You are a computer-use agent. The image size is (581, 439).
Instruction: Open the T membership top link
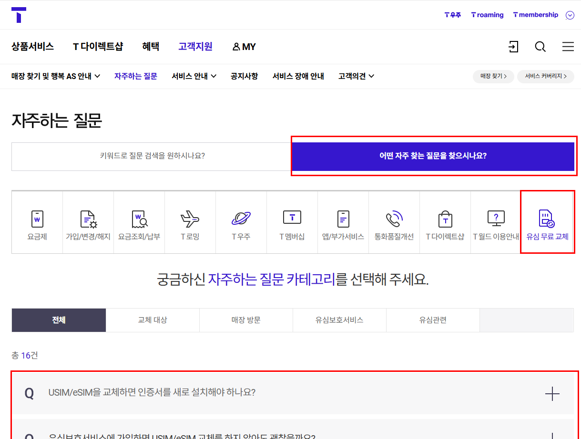click(536, 15)
